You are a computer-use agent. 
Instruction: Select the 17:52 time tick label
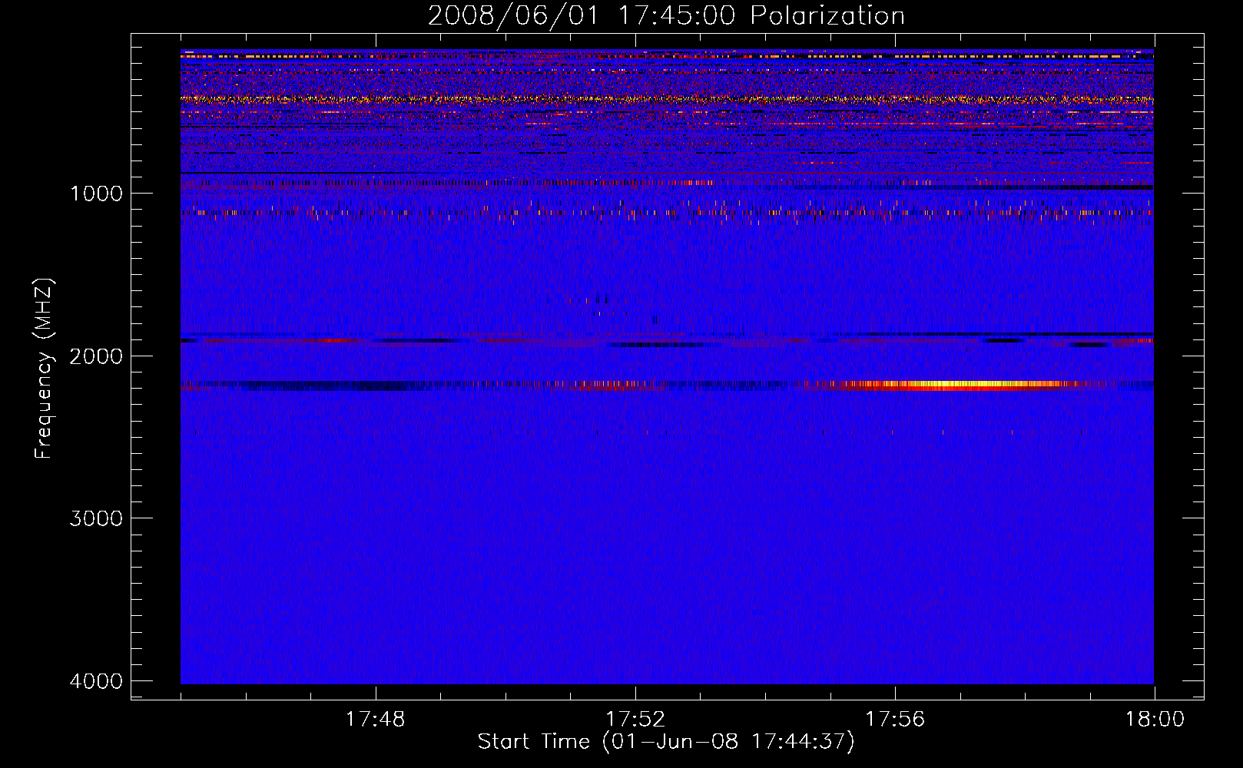click(x=635, y=720)
